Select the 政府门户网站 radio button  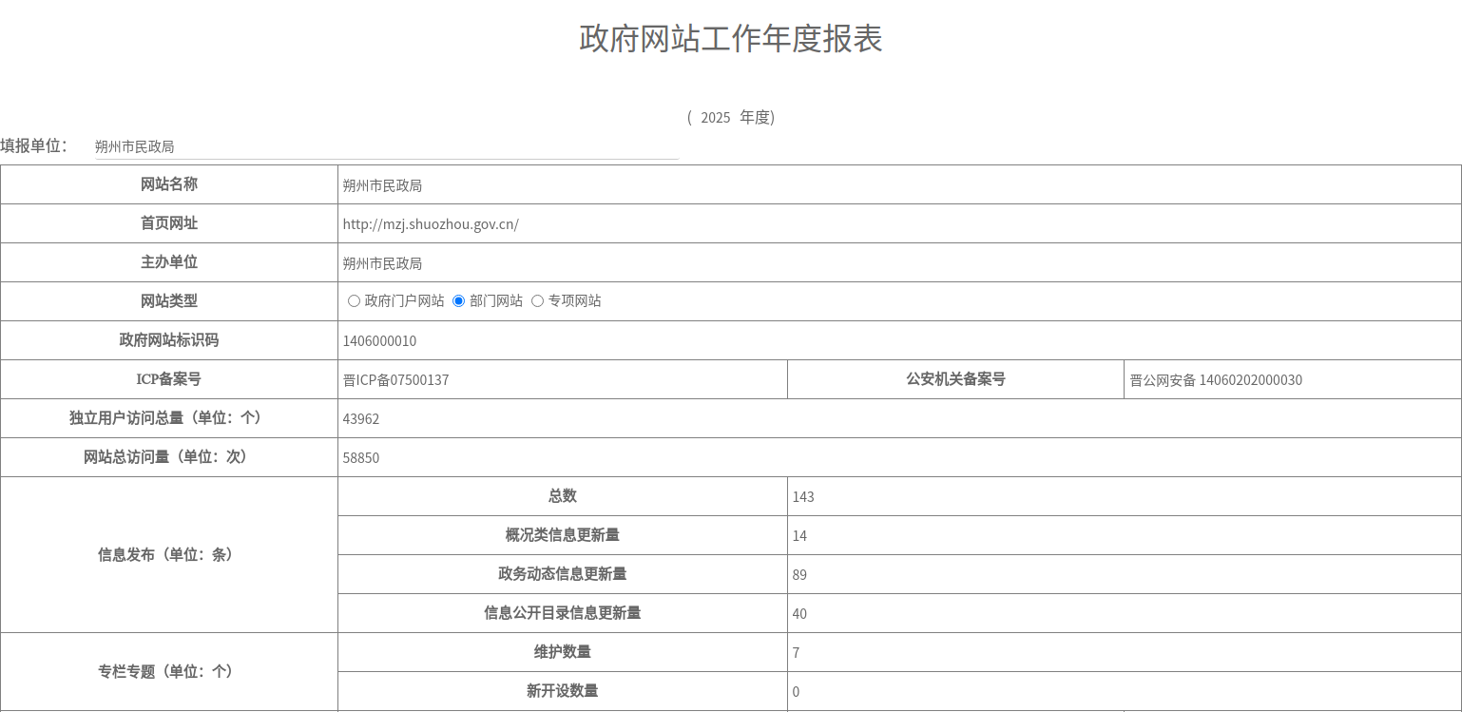click(x=354, y=301)
